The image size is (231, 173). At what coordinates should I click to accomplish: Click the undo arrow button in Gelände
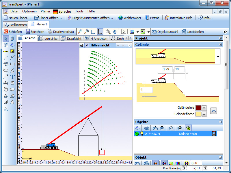[x=213, y=111]
